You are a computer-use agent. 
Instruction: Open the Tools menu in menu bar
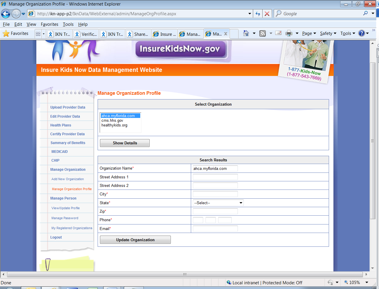tap(68, 24)
